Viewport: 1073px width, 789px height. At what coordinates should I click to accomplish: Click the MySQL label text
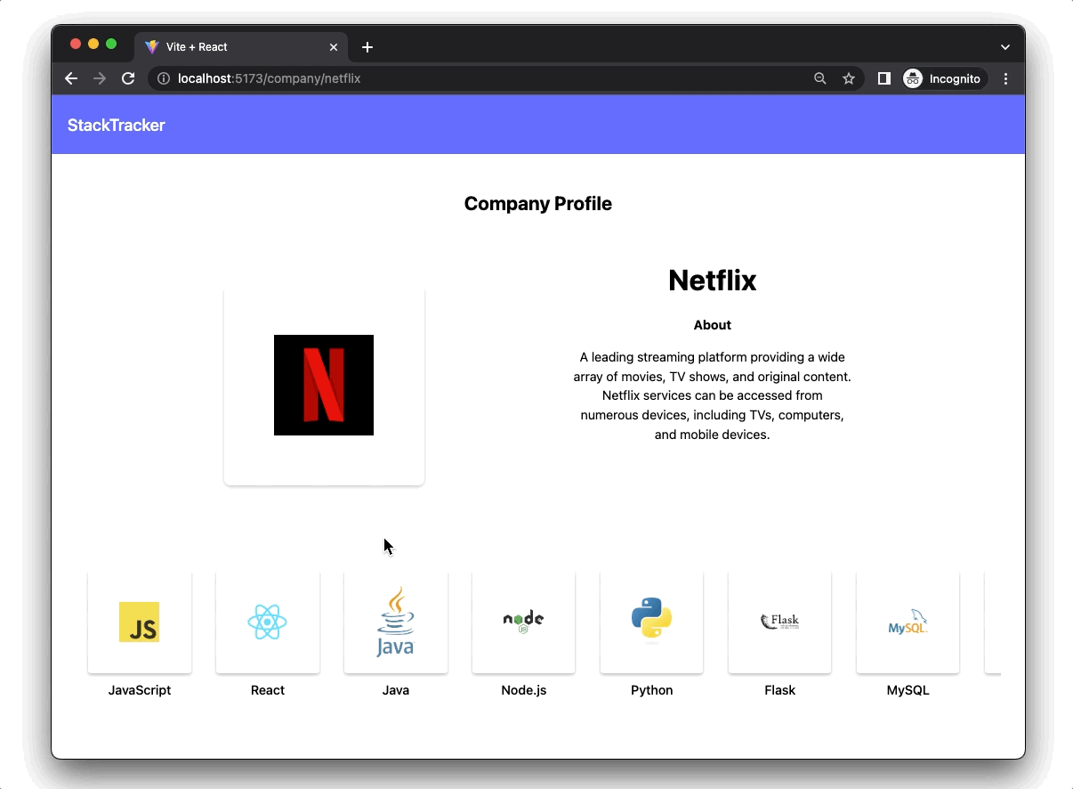tap(908, 690)
